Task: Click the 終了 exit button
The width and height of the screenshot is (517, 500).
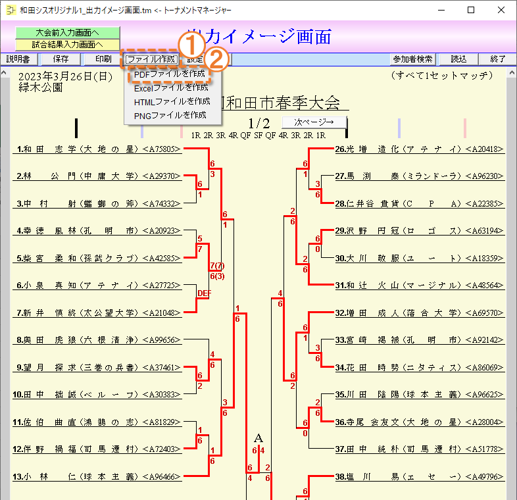Action: pyautogui.click(x=498, y=59)
